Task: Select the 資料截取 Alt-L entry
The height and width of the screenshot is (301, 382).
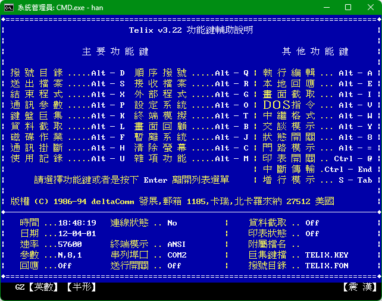Action: [68, 126]
